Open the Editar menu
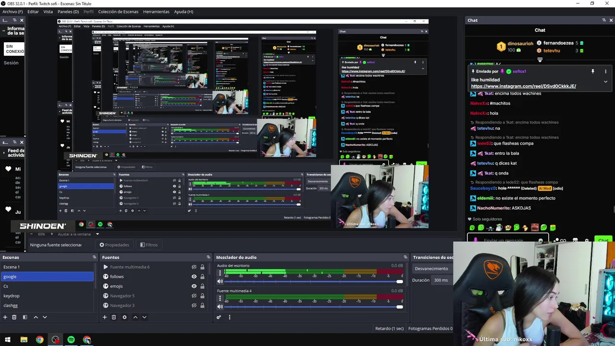This screenshot has height=346, width=615. coord(33,12)
